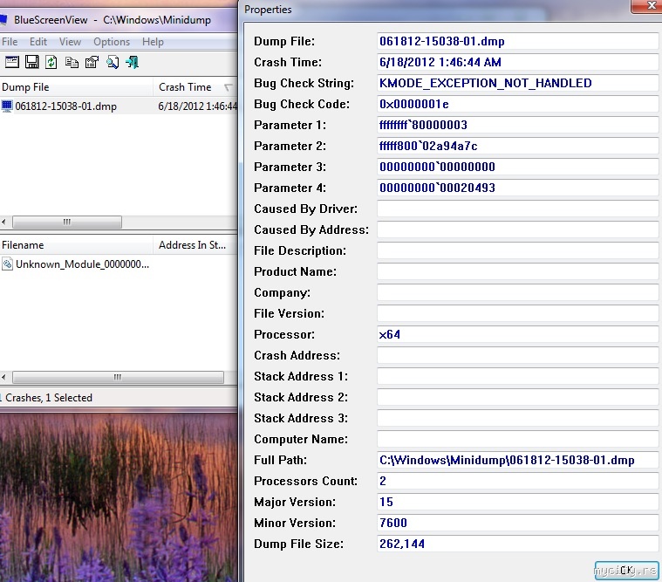Click the empty Stack Address 3 field
662x582 pixels.
[x=517, y=418]
